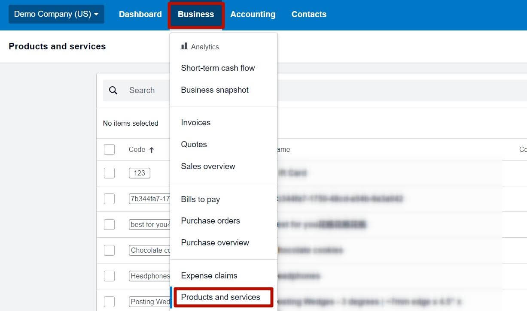Choose Products and services from the menu

point(221,297)
